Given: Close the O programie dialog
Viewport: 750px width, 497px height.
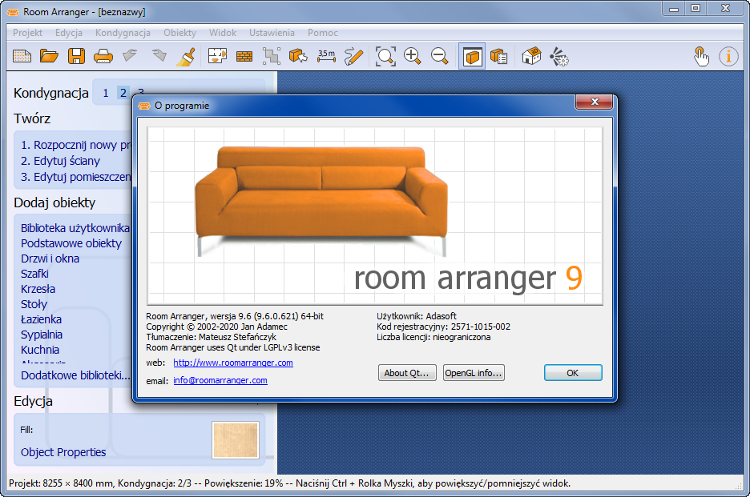Looking at the screenshot, I should point(595,102).
